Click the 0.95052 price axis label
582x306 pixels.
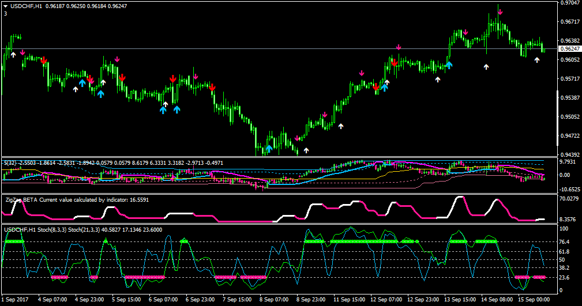point(570,117)
